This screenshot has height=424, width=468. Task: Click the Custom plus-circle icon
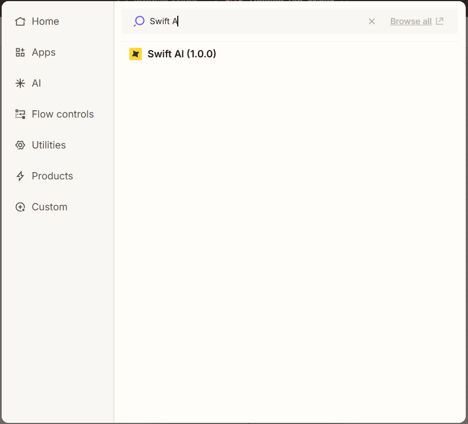pos(20,207)
